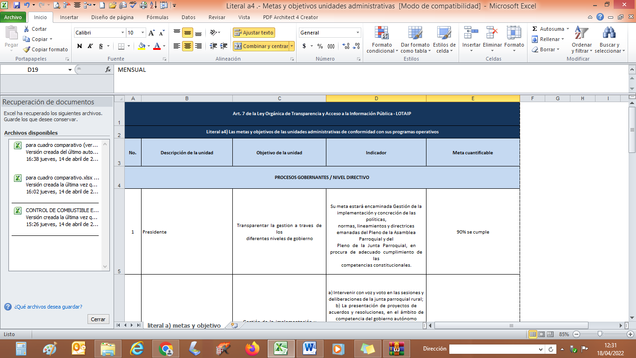Open the General number format dropdown
This screenshot has height=358, width=636.
[358, 33]
